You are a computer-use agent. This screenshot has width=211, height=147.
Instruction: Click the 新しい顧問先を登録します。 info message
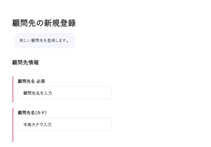coord(44,41)
